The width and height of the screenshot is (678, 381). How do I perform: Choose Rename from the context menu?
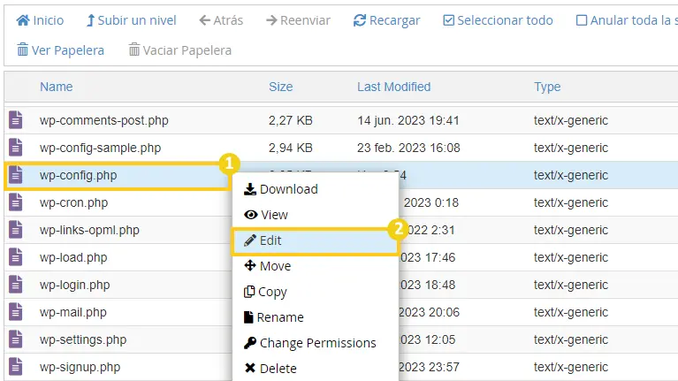pos(316,317)
